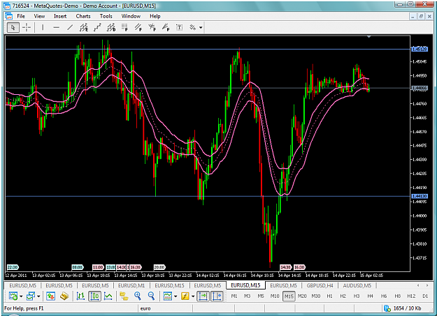The image size is (437, 316).
Task: Open the New Chart icon
Action: 13,296
